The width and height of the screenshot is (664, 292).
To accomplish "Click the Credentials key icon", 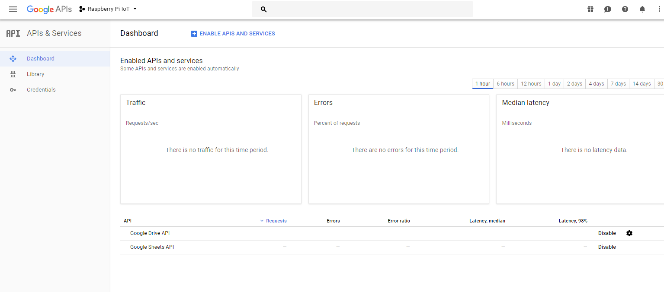I will pos(13,90).
